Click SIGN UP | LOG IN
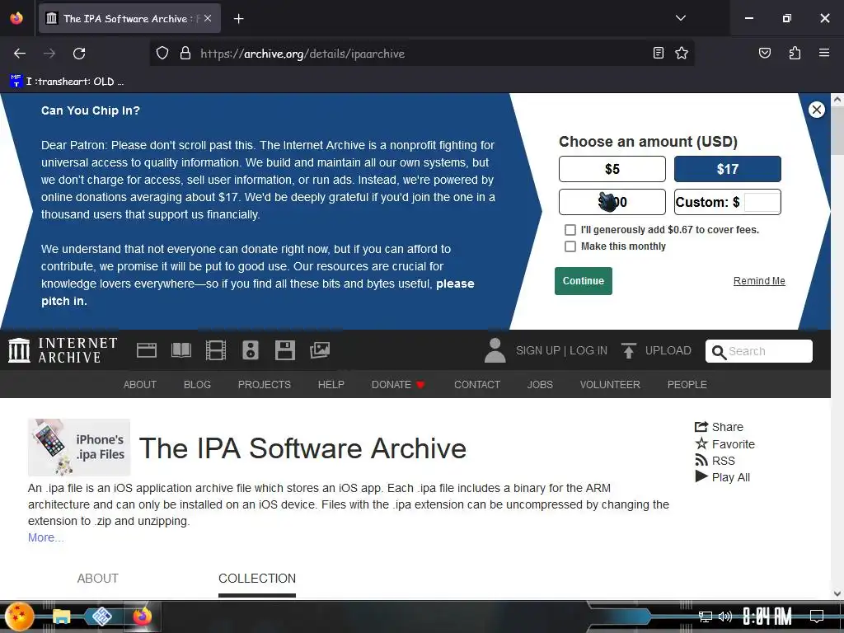This screenshot has height=633, width=844. pyautogui.click(x=561, y=351)
